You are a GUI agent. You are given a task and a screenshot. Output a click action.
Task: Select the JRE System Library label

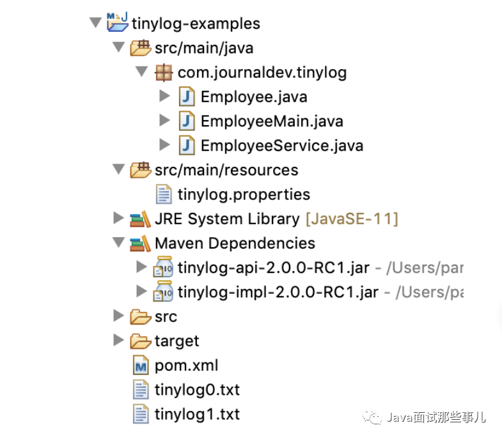click(x=227, y=219)
